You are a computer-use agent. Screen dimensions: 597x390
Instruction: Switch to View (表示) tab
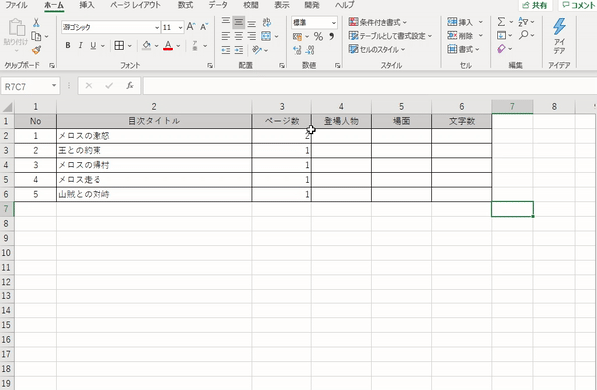pyautogui.click(x=282, y=5)
